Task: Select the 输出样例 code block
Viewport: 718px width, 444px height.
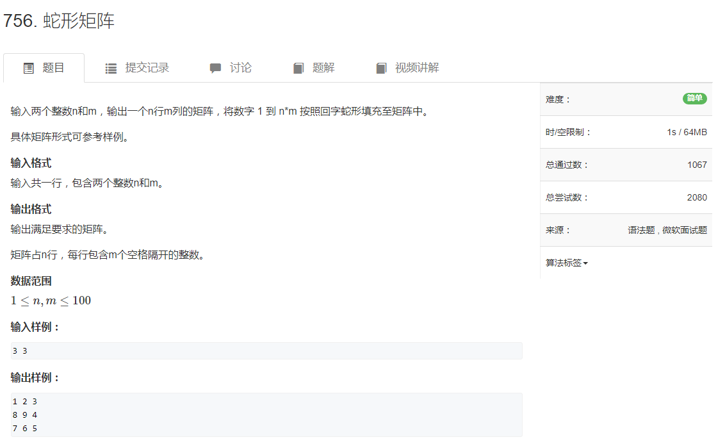Action: 267,415
